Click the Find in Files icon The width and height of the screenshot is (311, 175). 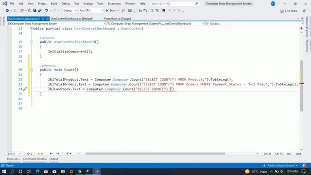[123, 11]
